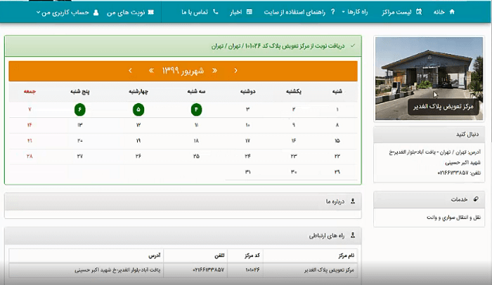Click the red Friday date ۷

(x=30, y=110)
